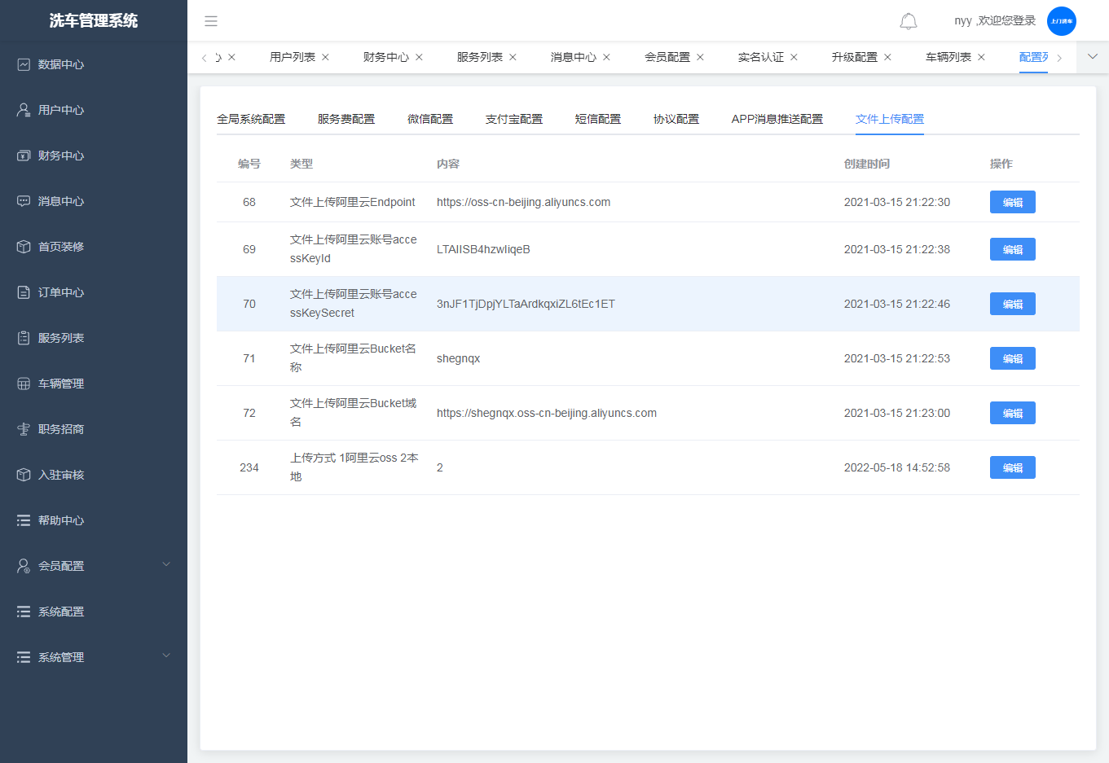The image size is (1109, 763).
Task: Expand the 系统管理 sidebar submenu
Action: tap(166, 656)
